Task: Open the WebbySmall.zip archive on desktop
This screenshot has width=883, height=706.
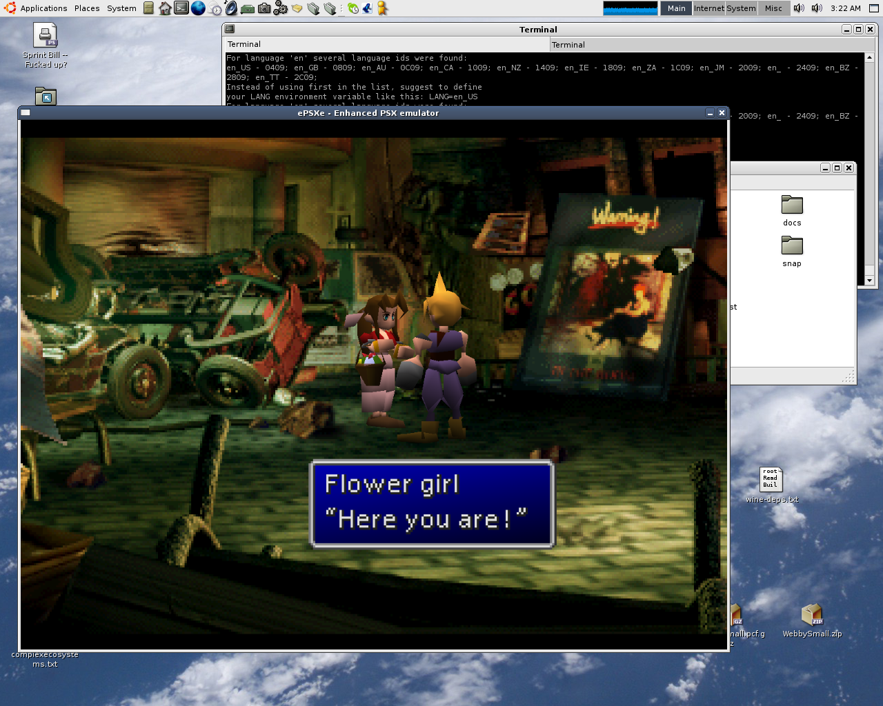Action: pos(812,621)
